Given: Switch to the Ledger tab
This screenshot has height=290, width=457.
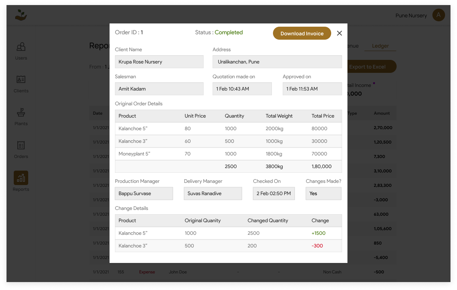Looking at the screenshot, I should pyautogui.click(x=380, y=46).
